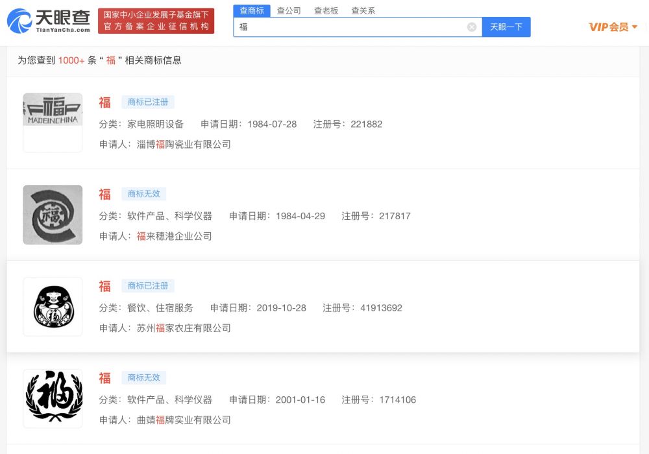Open applicant 福来穗港企业公司 link
The width and height of the screenshot is (649, 454).
(x=174, y=236)
